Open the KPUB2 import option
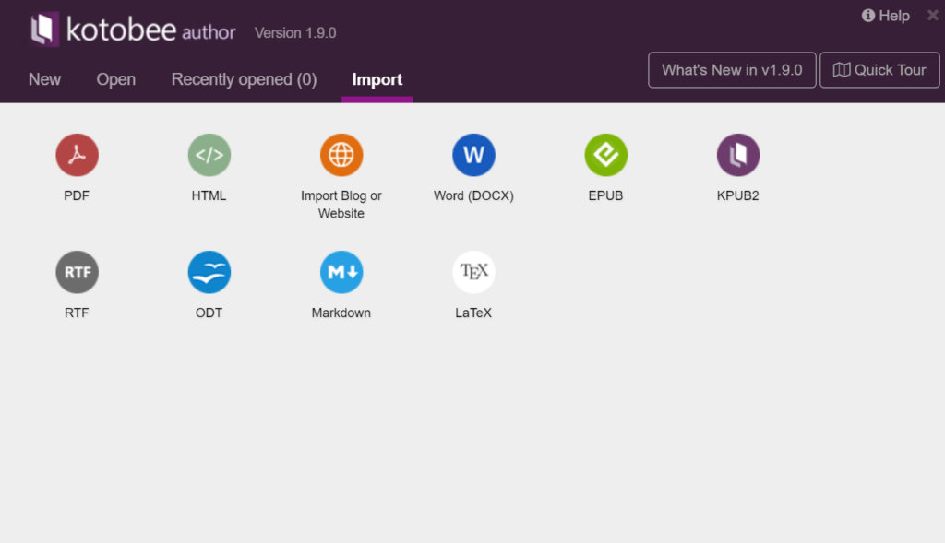Image resolution: width=945 pixels, height=543 pixels. pos(737,155)
